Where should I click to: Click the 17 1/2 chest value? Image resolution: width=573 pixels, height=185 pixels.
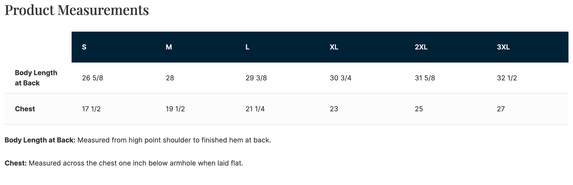pyautogui.click(x=91, y=109)
